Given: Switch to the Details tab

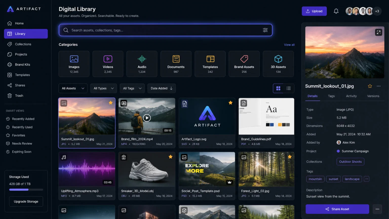Looking at the screenshot, I should 313,96.
